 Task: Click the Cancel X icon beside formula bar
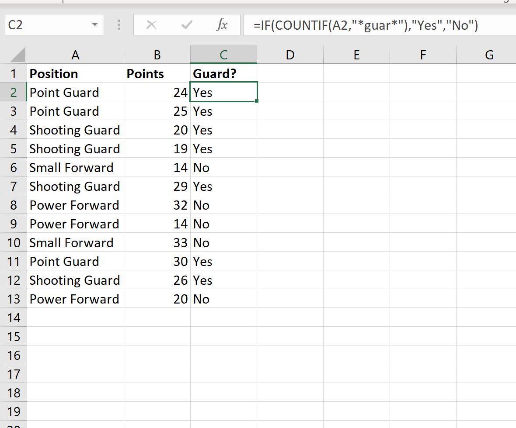pos(151,25)
